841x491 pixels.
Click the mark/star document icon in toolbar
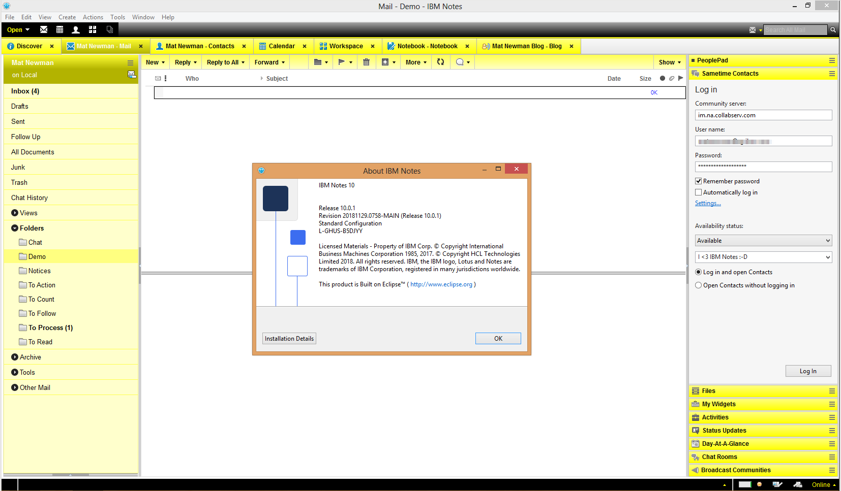[385, 62]
